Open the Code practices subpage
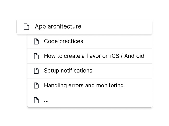The image size is (169, 126). [x=90, y=41]
